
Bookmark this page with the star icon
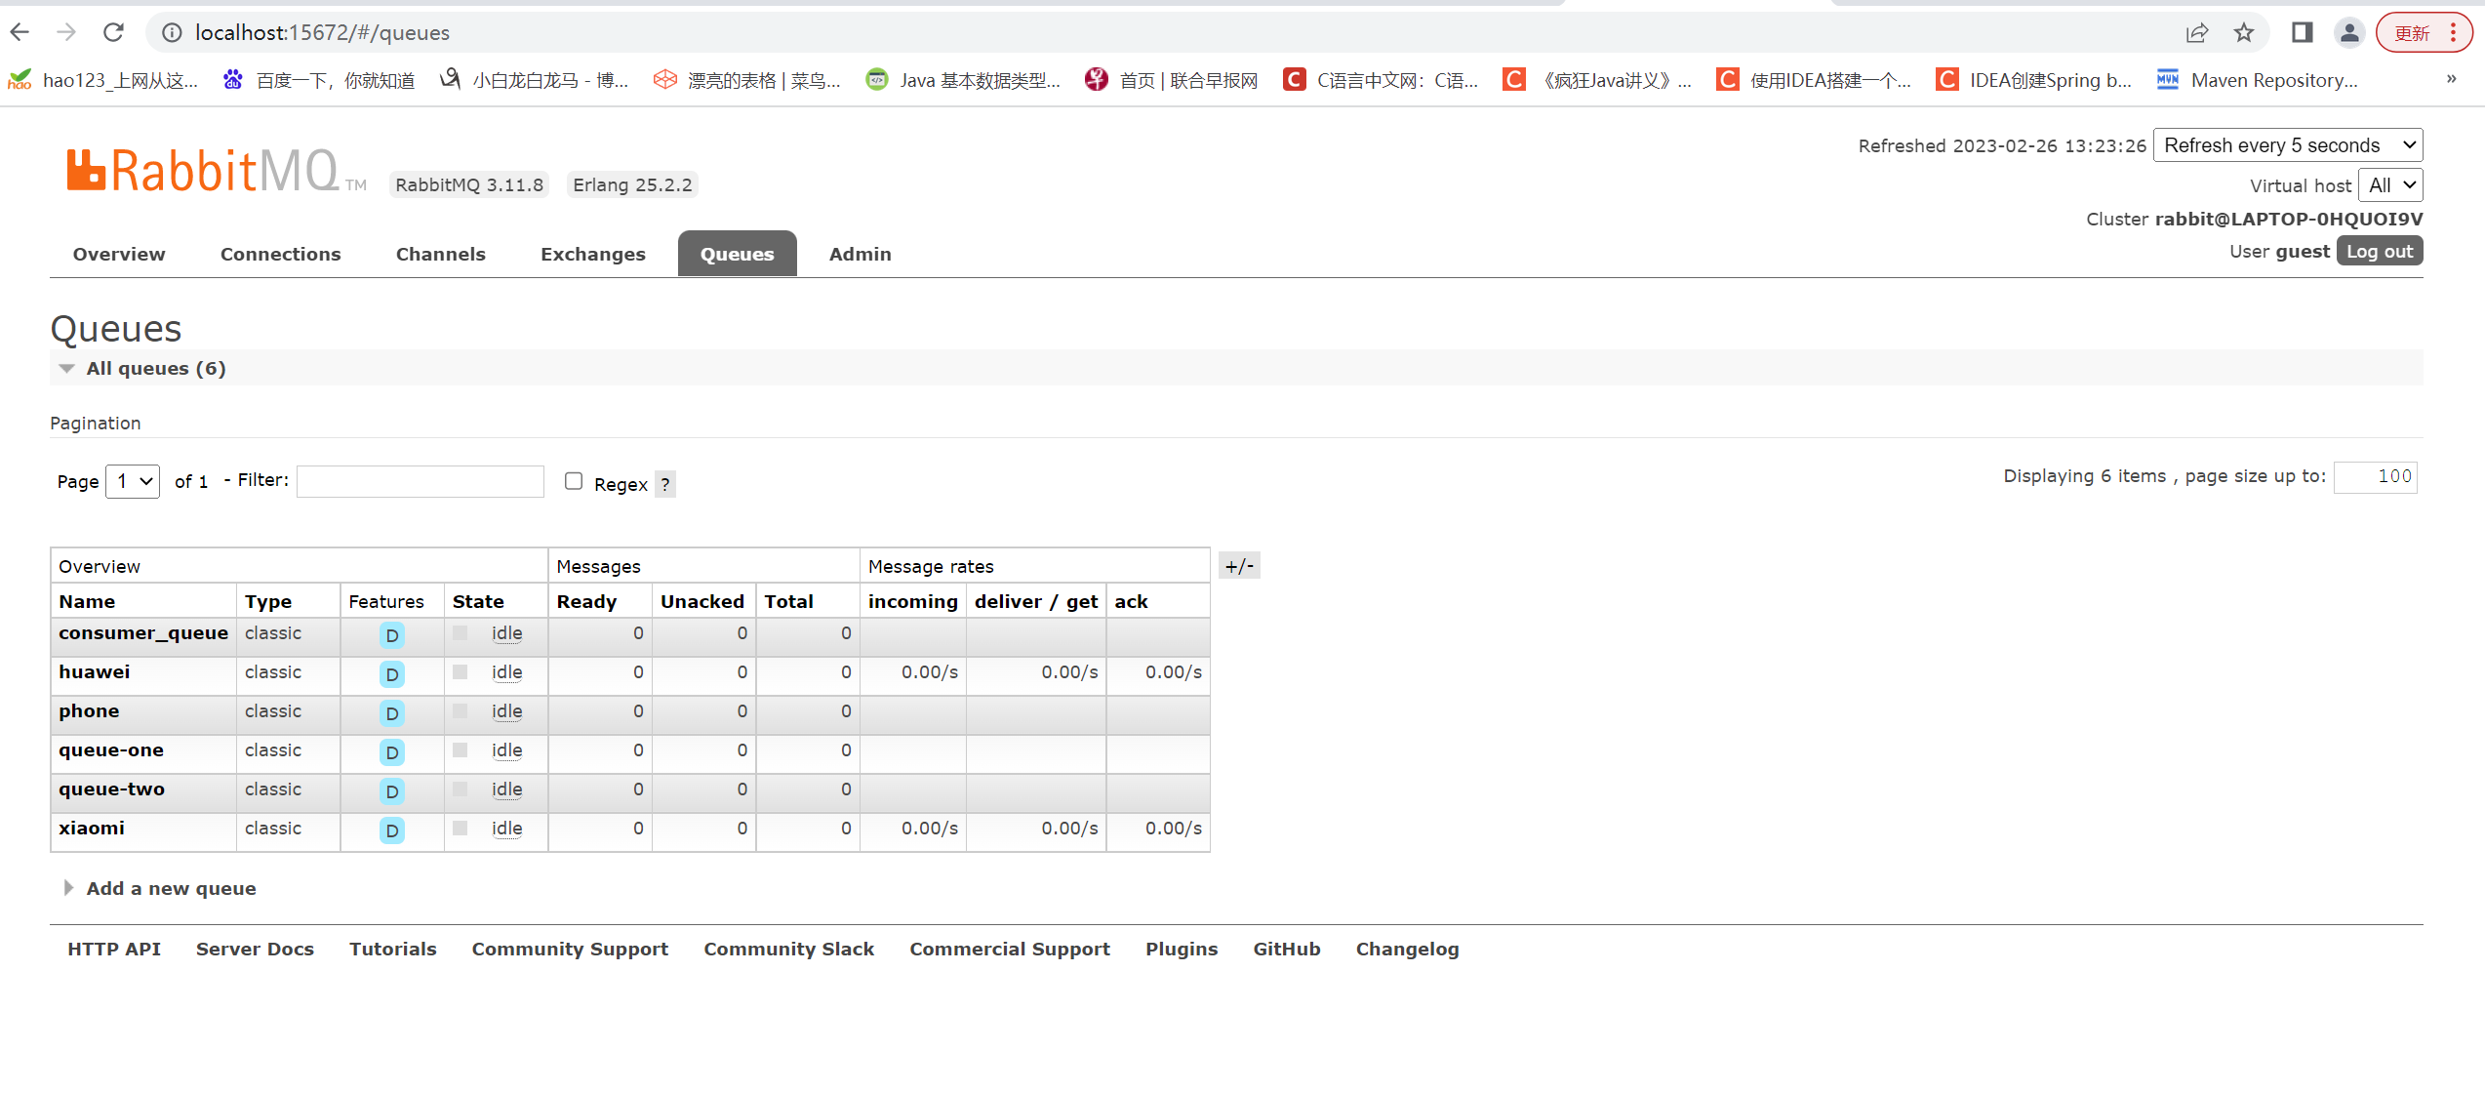tap(2244, 32)
